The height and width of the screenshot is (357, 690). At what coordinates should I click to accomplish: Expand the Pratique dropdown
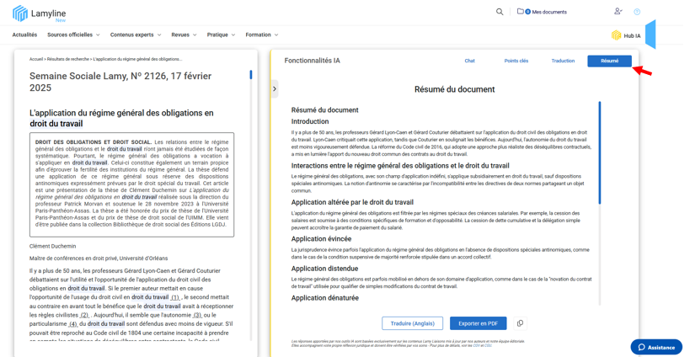pyautogui.click(x=221, y=35)
